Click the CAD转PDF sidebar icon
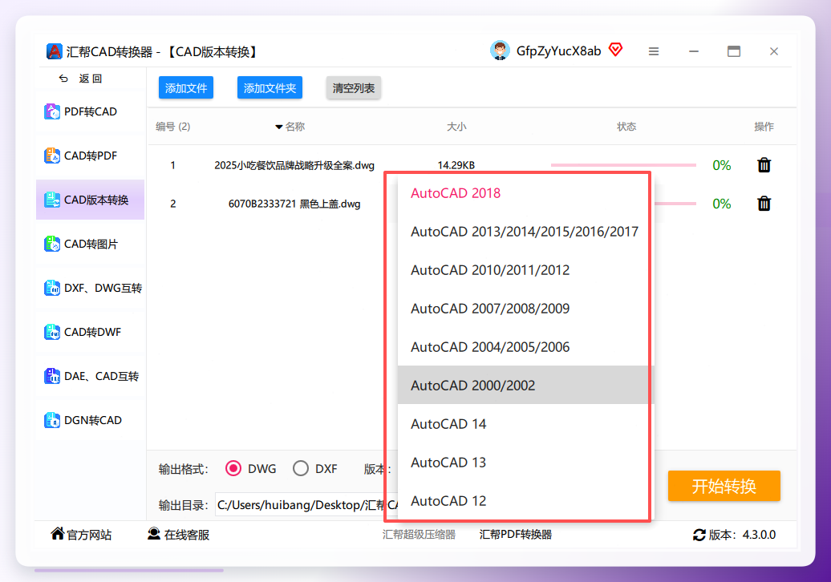The height and width of the screenshot is (582, 831). tap(52, 156)
